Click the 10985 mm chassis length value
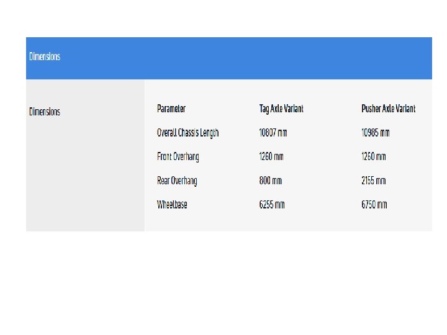447x335 pixels. click(376, 133)
